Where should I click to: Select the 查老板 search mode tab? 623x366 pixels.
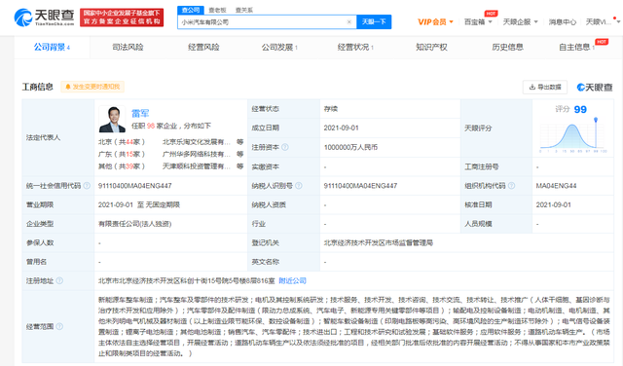tap(217, 10)
